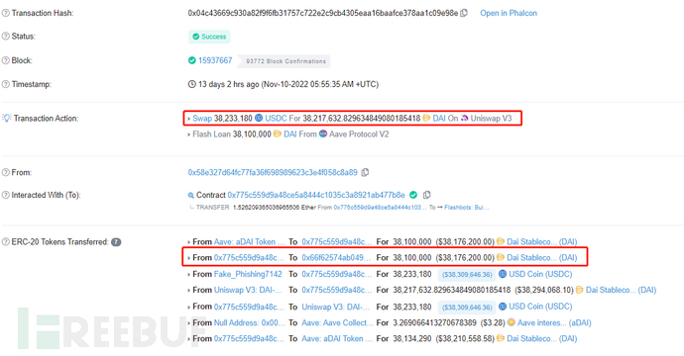Click the lightbulb icon beside Transaction Action
This screenshot has height=356, width=684.
point(6,118)
